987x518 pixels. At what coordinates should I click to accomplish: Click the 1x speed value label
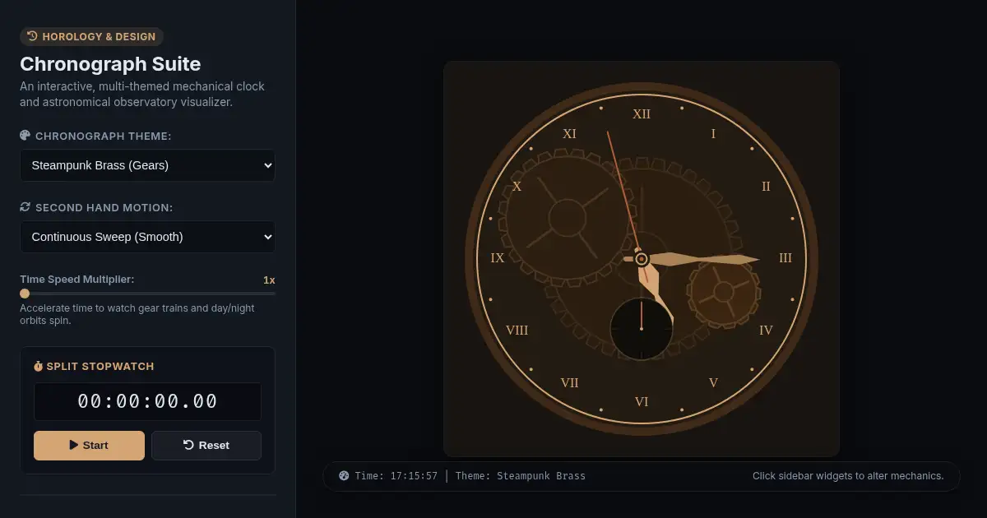[x=269, y=280]
